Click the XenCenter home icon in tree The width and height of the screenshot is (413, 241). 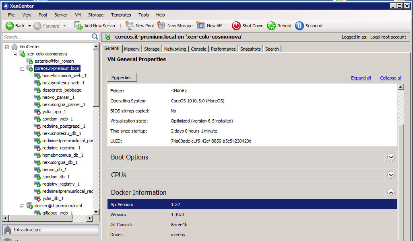point(14,47)
